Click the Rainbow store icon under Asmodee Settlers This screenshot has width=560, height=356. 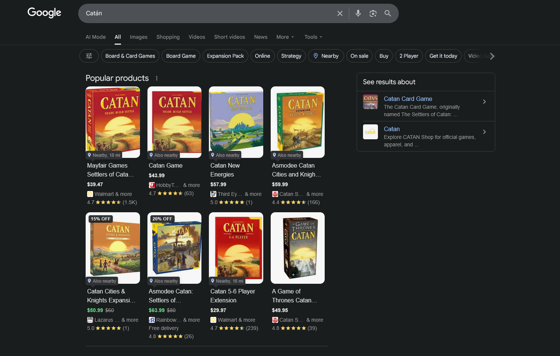152,320
